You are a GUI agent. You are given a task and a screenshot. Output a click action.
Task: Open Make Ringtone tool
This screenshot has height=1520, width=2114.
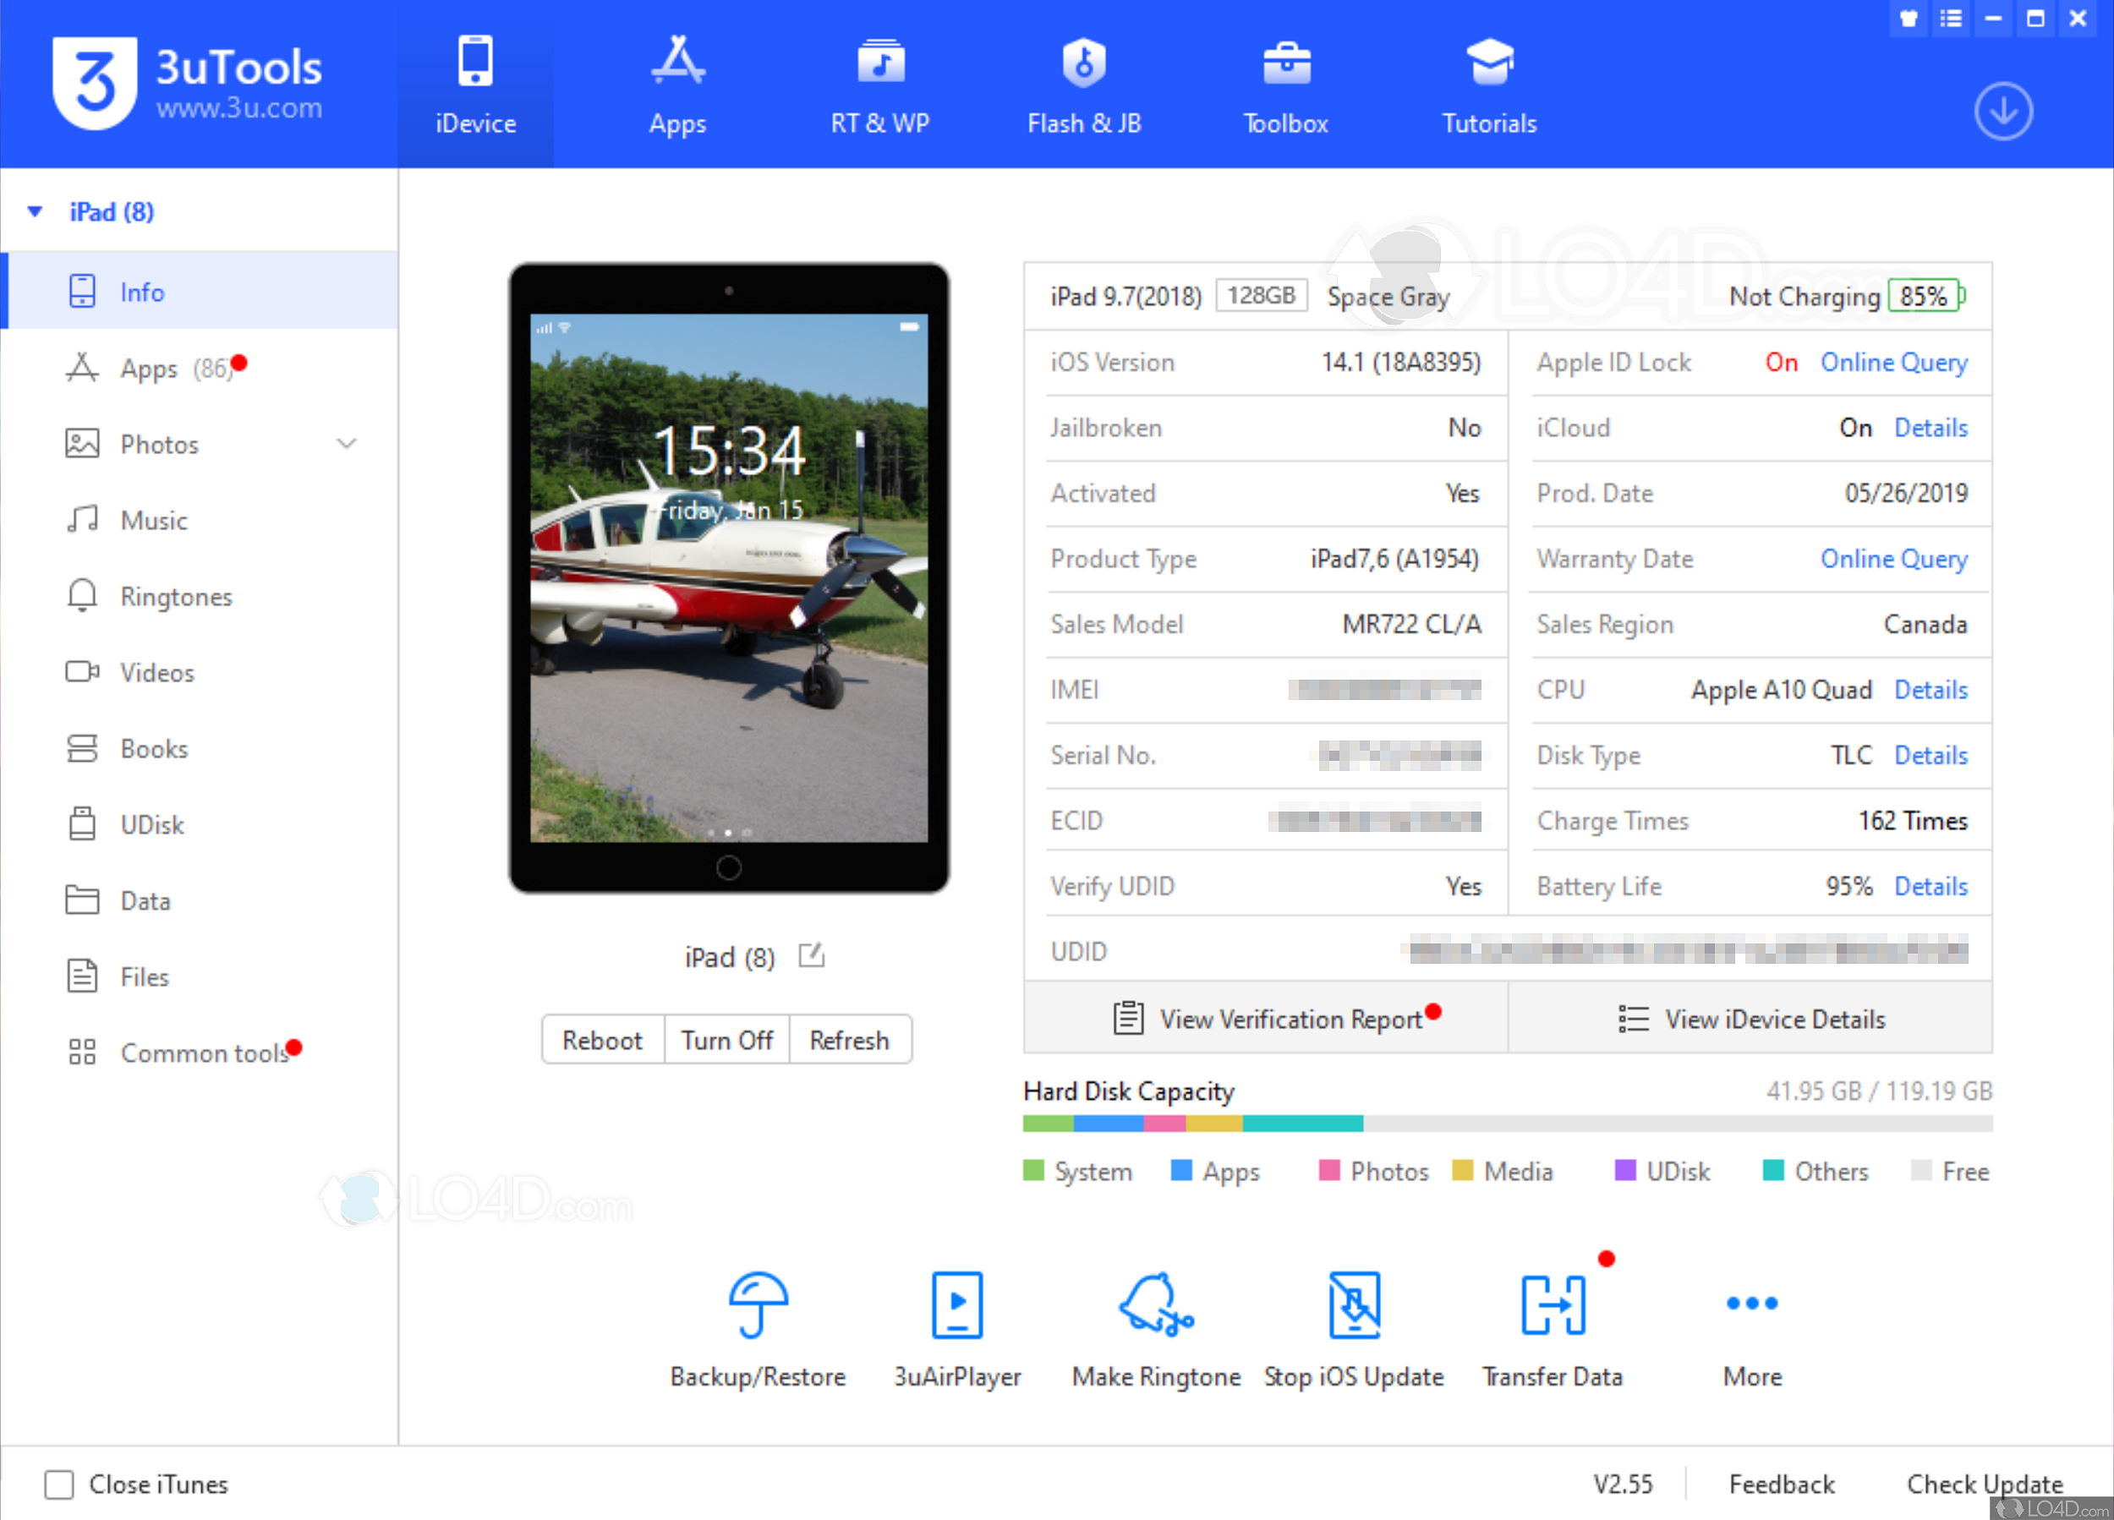click(1155, 1304)
